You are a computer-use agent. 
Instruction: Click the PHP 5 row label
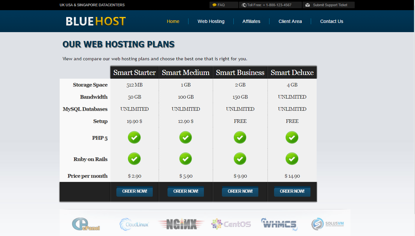100,138
